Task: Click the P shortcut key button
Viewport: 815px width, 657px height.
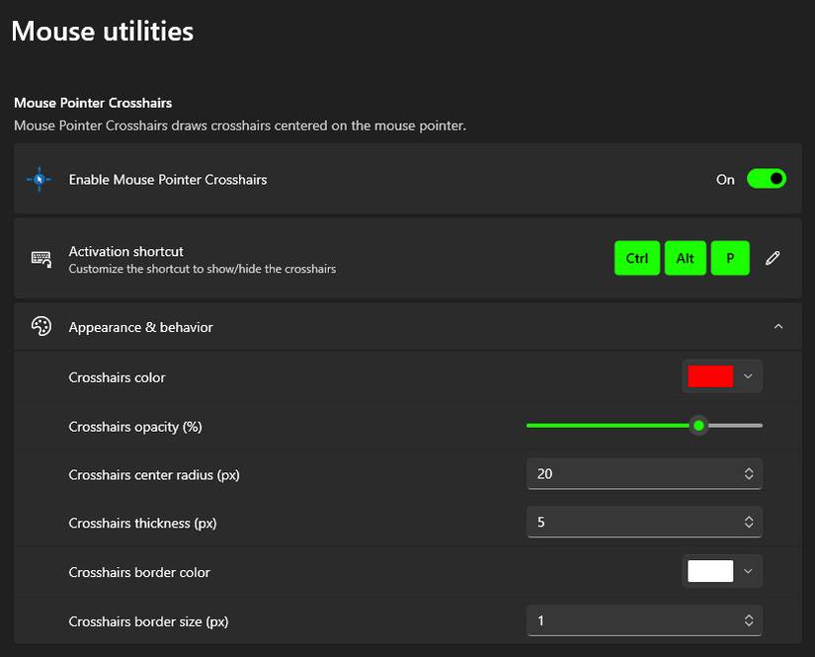Action: click(x=730, y=258)
